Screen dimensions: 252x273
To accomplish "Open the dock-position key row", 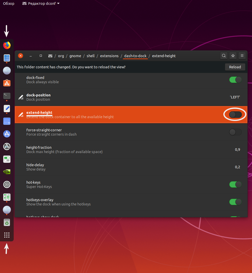I will click(131, 97).
